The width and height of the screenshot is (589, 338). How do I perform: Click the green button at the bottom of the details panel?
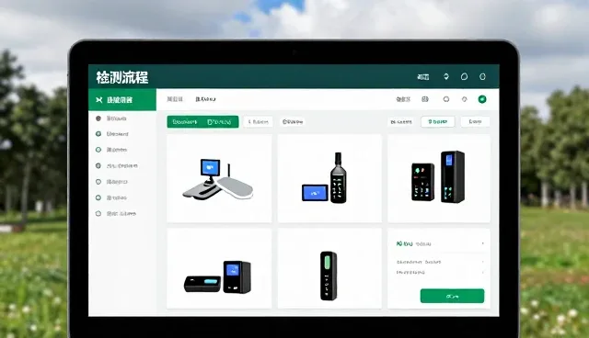[452, 296]
